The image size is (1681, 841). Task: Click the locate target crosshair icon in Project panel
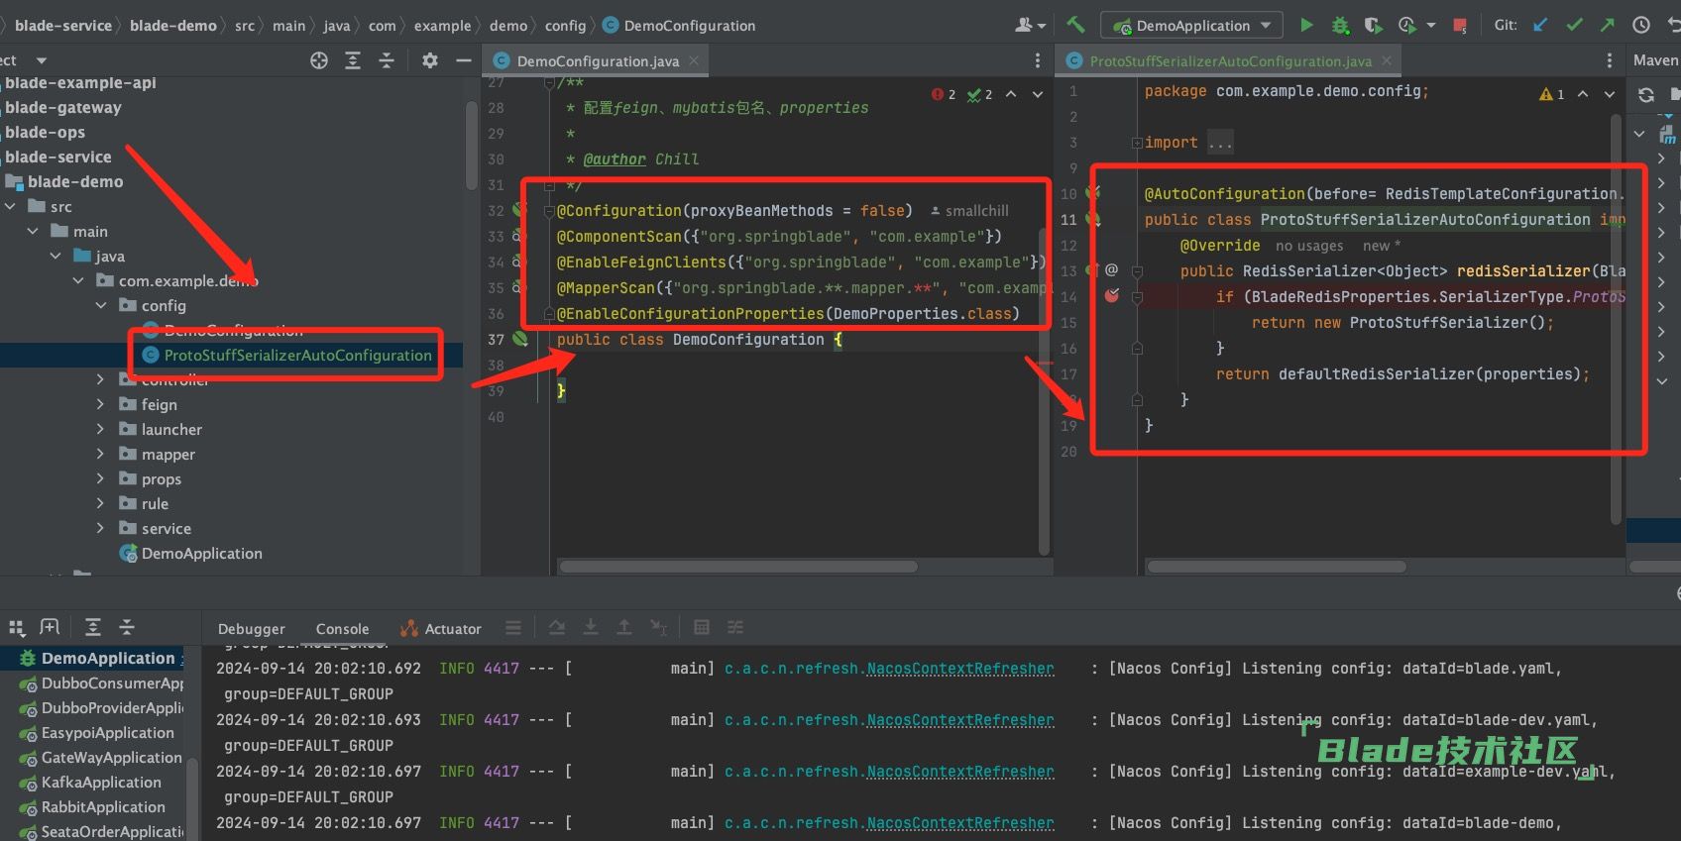tap(319, 60)
